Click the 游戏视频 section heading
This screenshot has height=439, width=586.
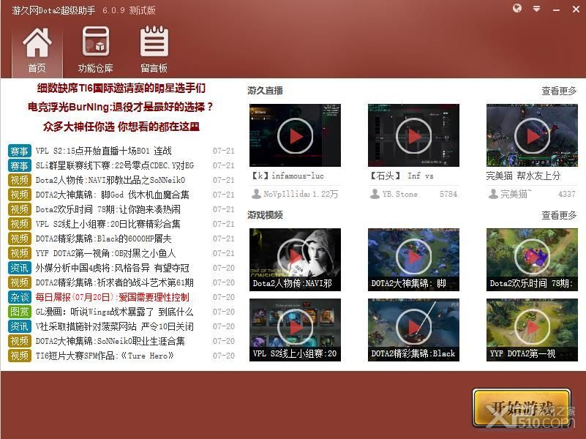[265, 215]
